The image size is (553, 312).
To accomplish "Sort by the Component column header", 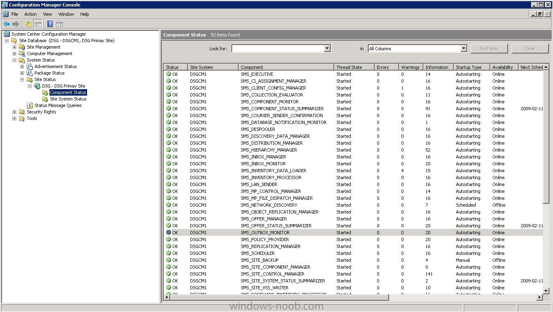I will point(286,67).
